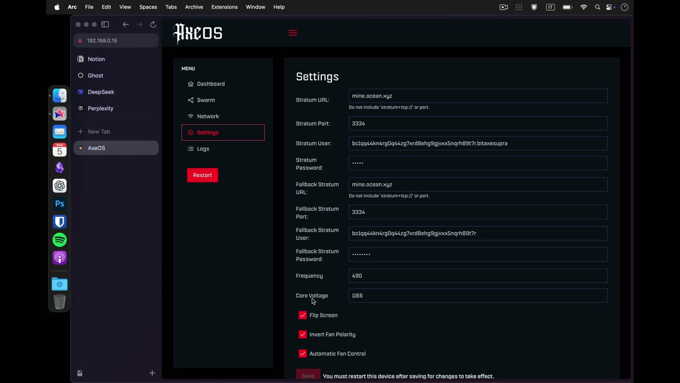Image resolution: width=680 pixels, height=383 pixels.
Task: Open the Arc Spaces menu
Action: pyautogui.click(x=148, y=7)
